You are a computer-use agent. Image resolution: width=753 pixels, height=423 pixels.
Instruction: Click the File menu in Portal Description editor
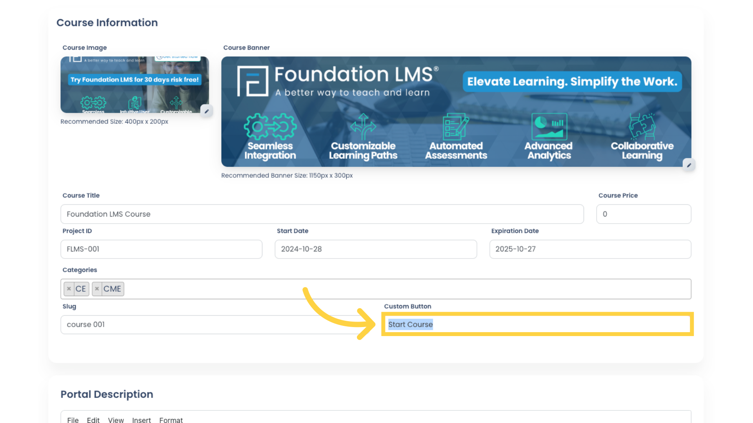click(73, 419)
